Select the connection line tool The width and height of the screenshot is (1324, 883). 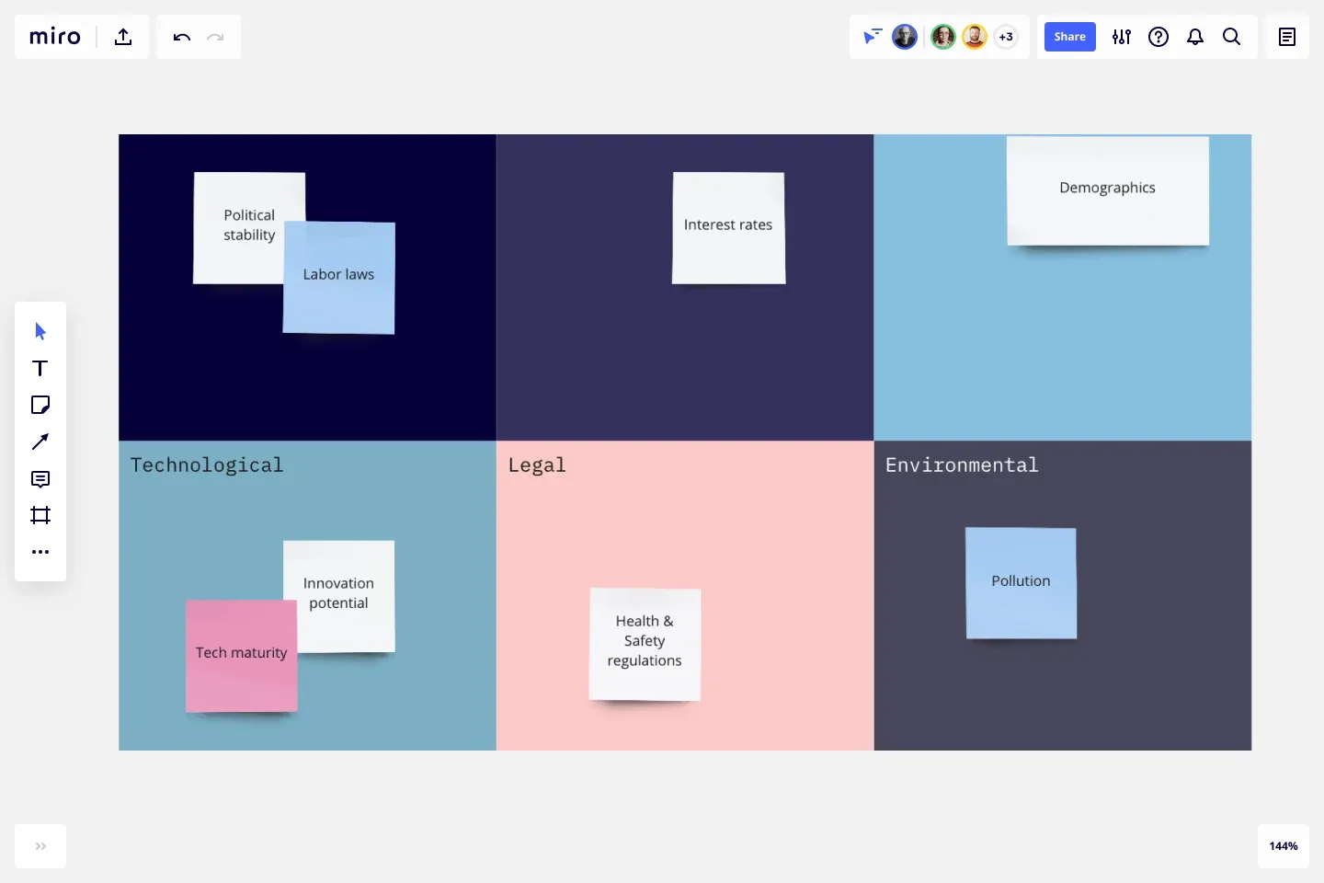pos(40,442)
